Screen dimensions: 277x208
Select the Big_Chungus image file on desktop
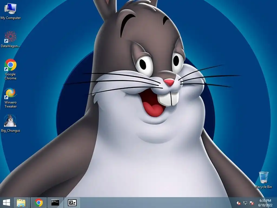click(11, 123)
